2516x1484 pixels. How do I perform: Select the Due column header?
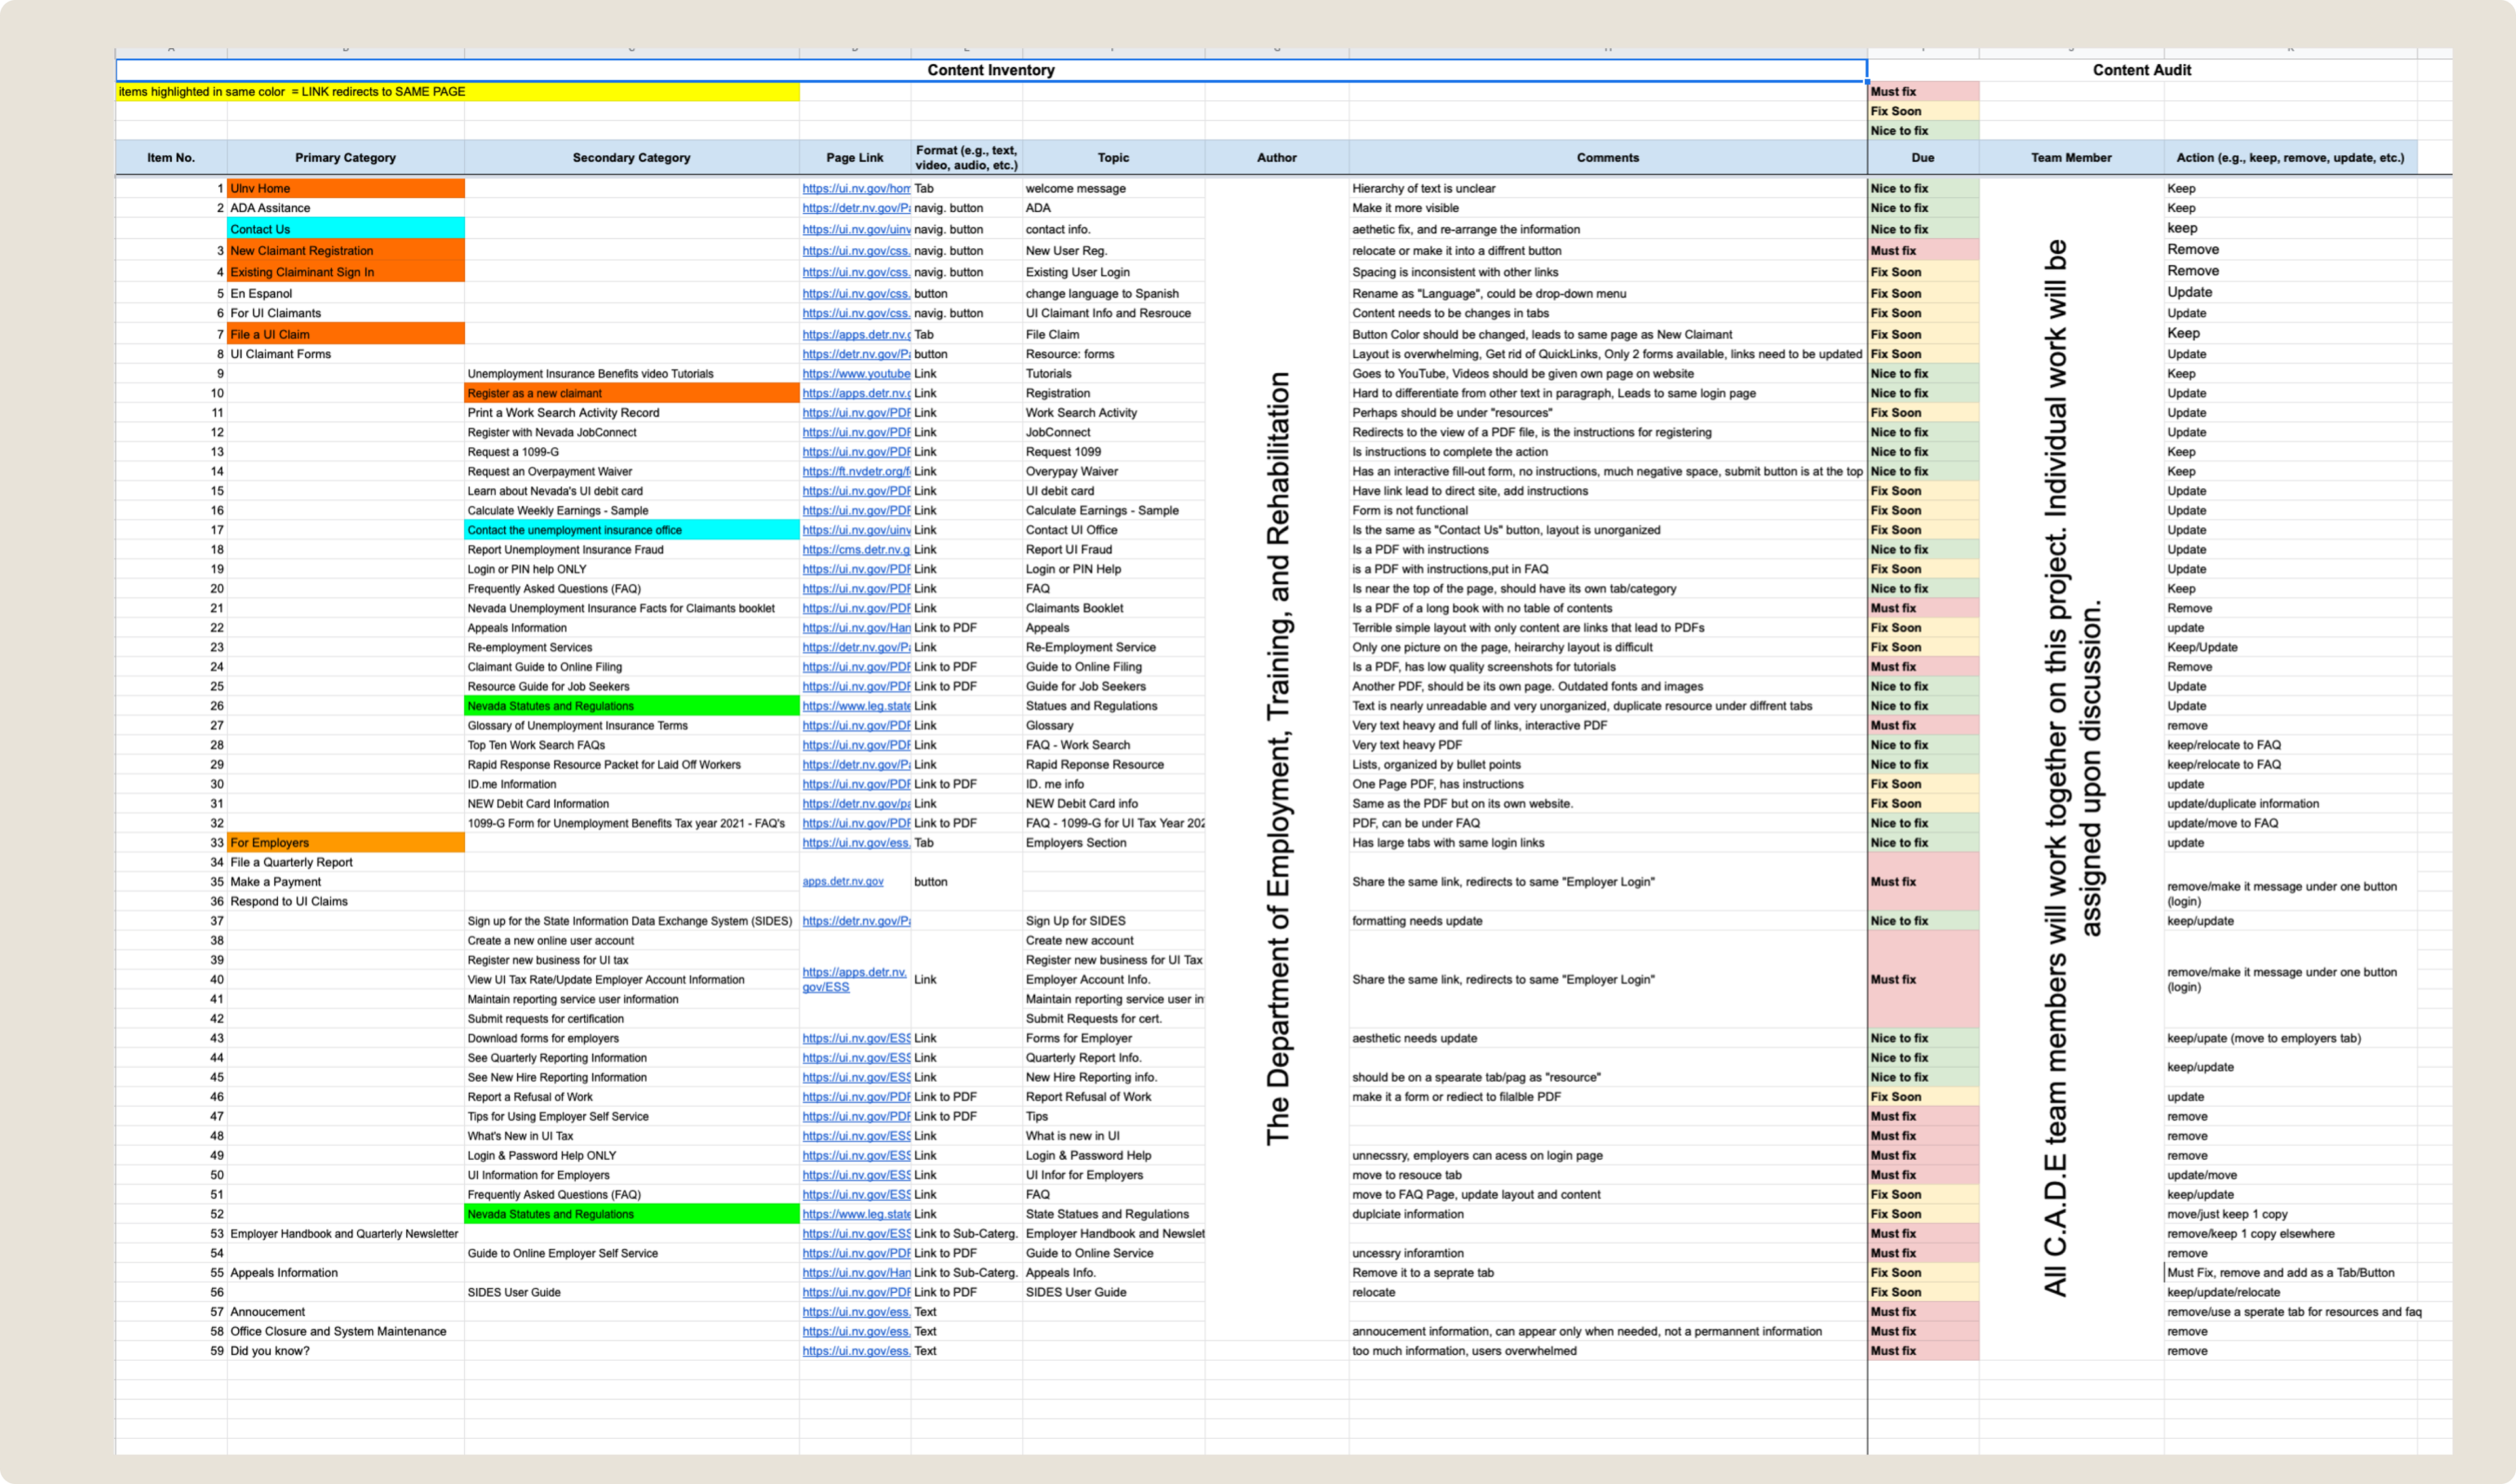click(x=1923, y=157)
